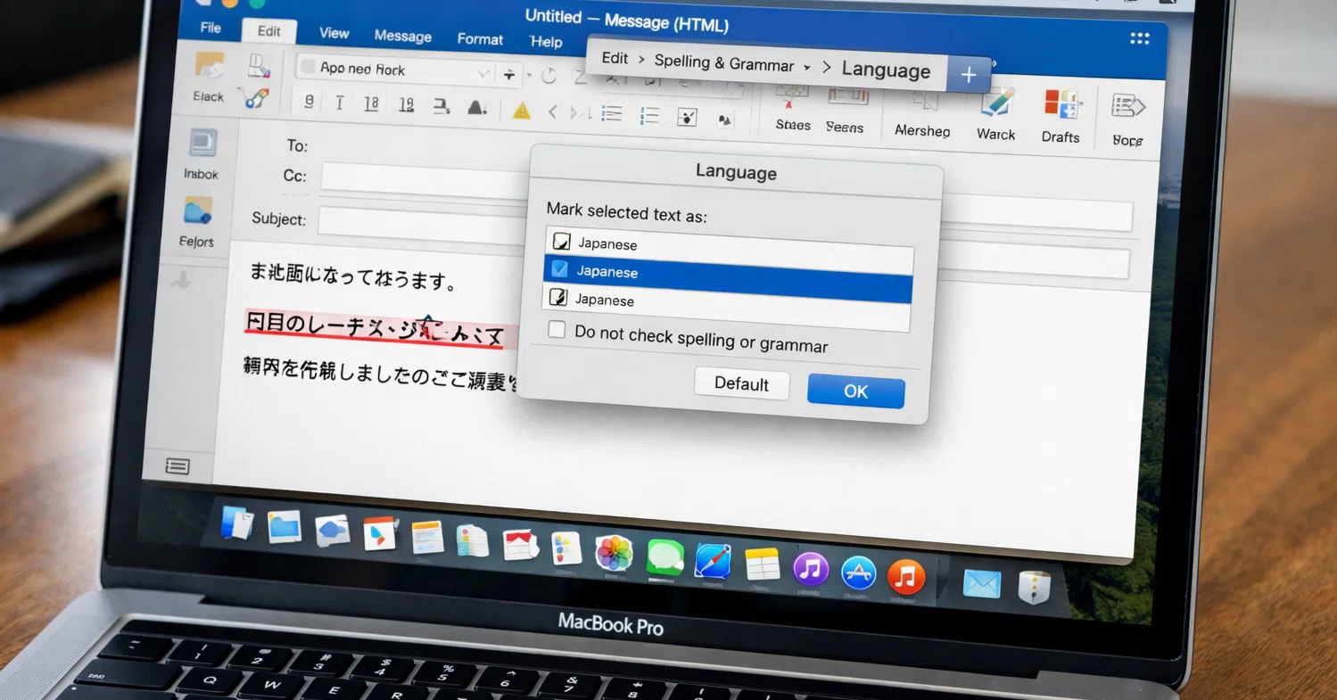Click the colorful brush icon

[x=255, y=98]
